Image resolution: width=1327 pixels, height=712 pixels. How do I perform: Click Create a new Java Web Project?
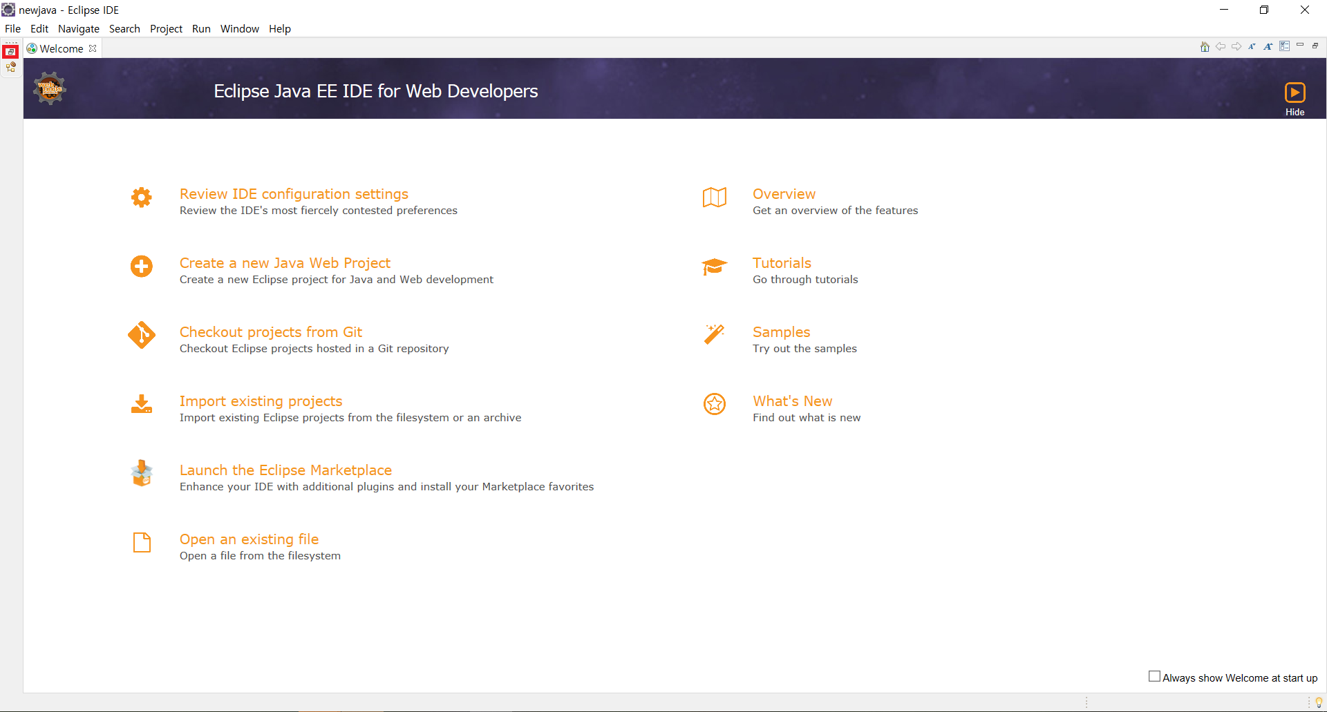pos(285,263)
